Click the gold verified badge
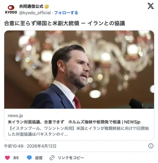158x163 pixels. coord(47,6)
